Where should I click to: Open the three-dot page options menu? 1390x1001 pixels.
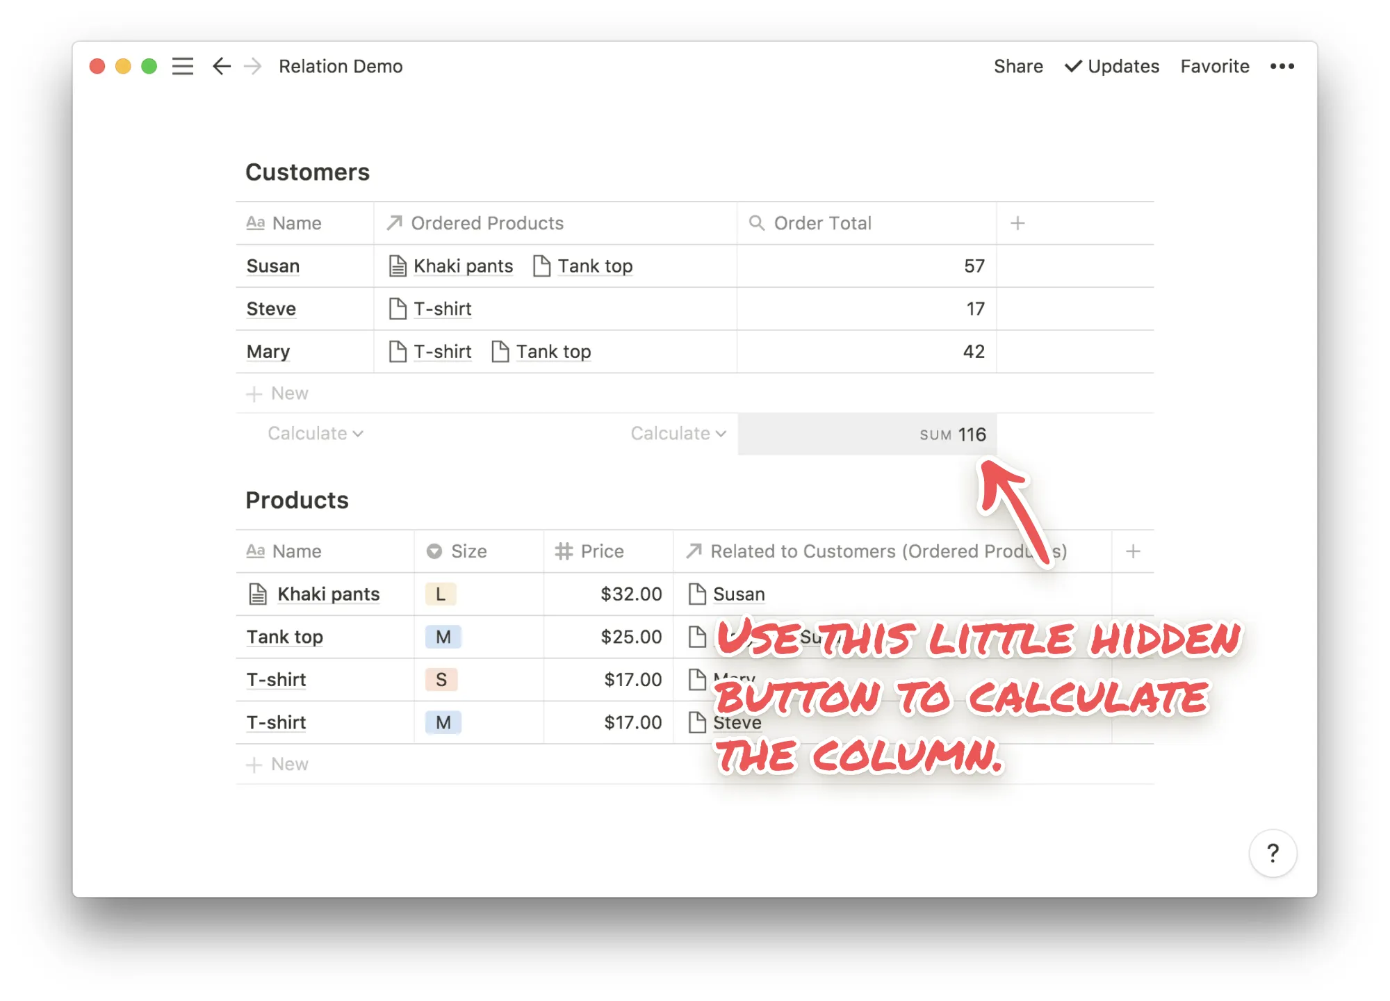pos(1282,66)
